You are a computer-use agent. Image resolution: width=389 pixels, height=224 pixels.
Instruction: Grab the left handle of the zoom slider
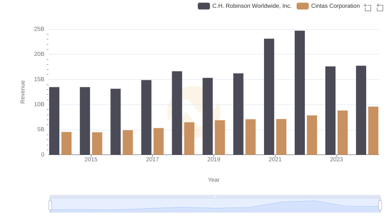[50, 206]
